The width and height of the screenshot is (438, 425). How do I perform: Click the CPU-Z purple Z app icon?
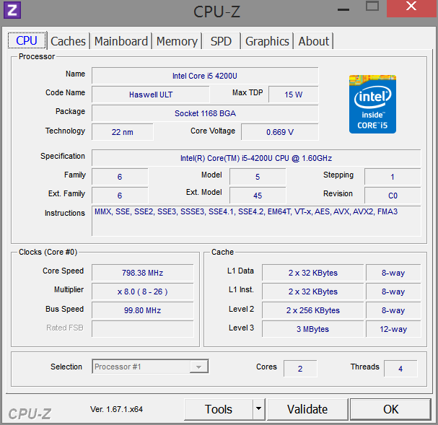12,10
